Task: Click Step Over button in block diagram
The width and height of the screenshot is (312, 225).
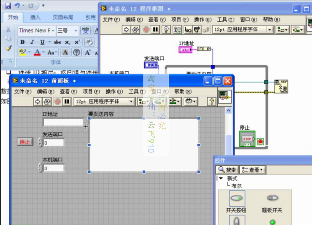Action: 197,30
